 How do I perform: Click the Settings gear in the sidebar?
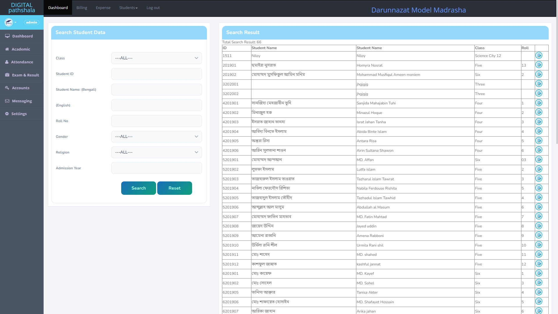[7, 114]
